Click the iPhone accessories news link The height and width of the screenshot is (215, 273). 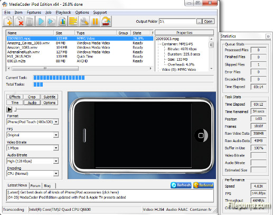click(63, 192)
